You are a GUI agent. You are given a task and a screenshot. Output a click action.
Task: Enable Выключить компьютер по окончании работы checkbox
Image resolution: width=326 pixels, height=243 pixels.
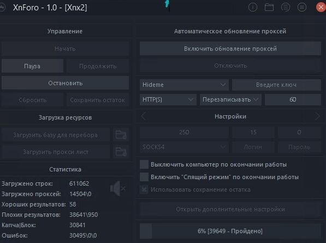(x=144, y=164)
